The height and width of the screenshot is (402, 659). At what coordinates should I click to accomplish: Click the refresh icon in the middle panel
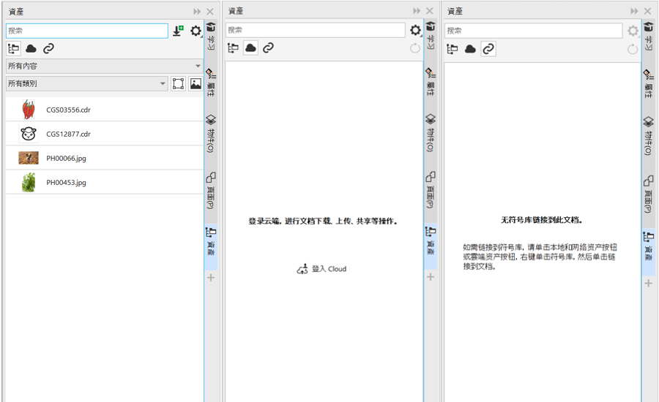pyautogui.click(x=414, y=49)
